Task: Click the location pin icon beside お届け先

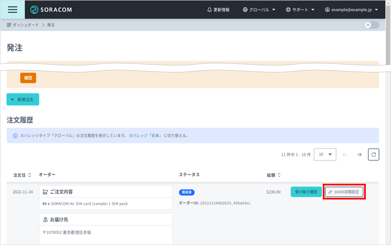Action: coord(45,219)
